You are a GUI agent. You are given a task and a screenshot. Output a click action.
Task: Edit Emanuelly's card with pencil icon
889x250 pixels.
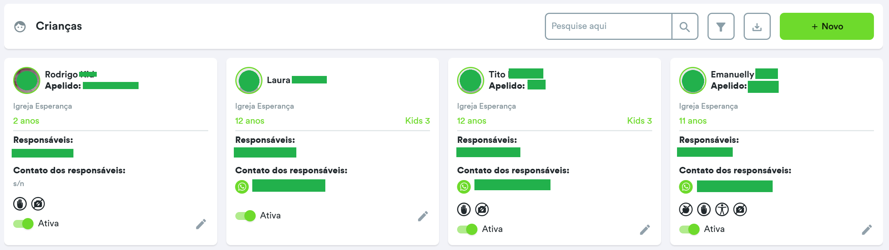click(867, 230)
